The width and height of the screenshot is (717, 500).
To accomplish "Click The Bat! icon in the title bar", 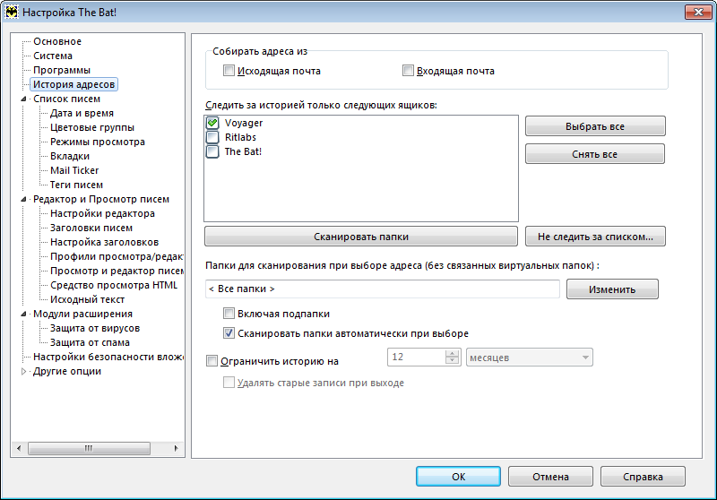I will coord(12,12).
